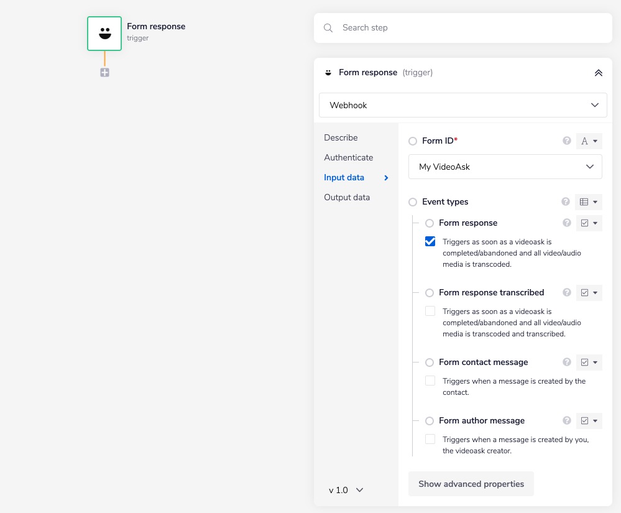Viewport: 621px width, 513px height.
Task: Go to the Authenticate tab
Action: tap(348, 157)
